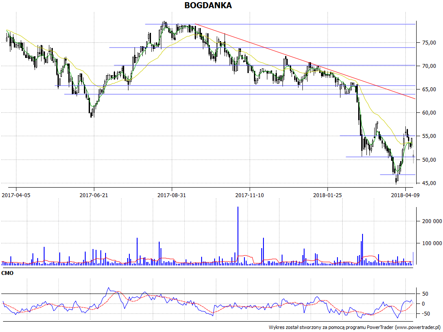Click the 55,00 price axis label
The image size is (443, 332).
click(429, 136)
